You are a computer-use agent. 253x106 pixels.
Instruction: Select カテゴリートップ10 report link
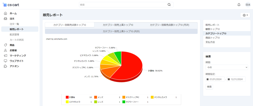coord(216,33)
